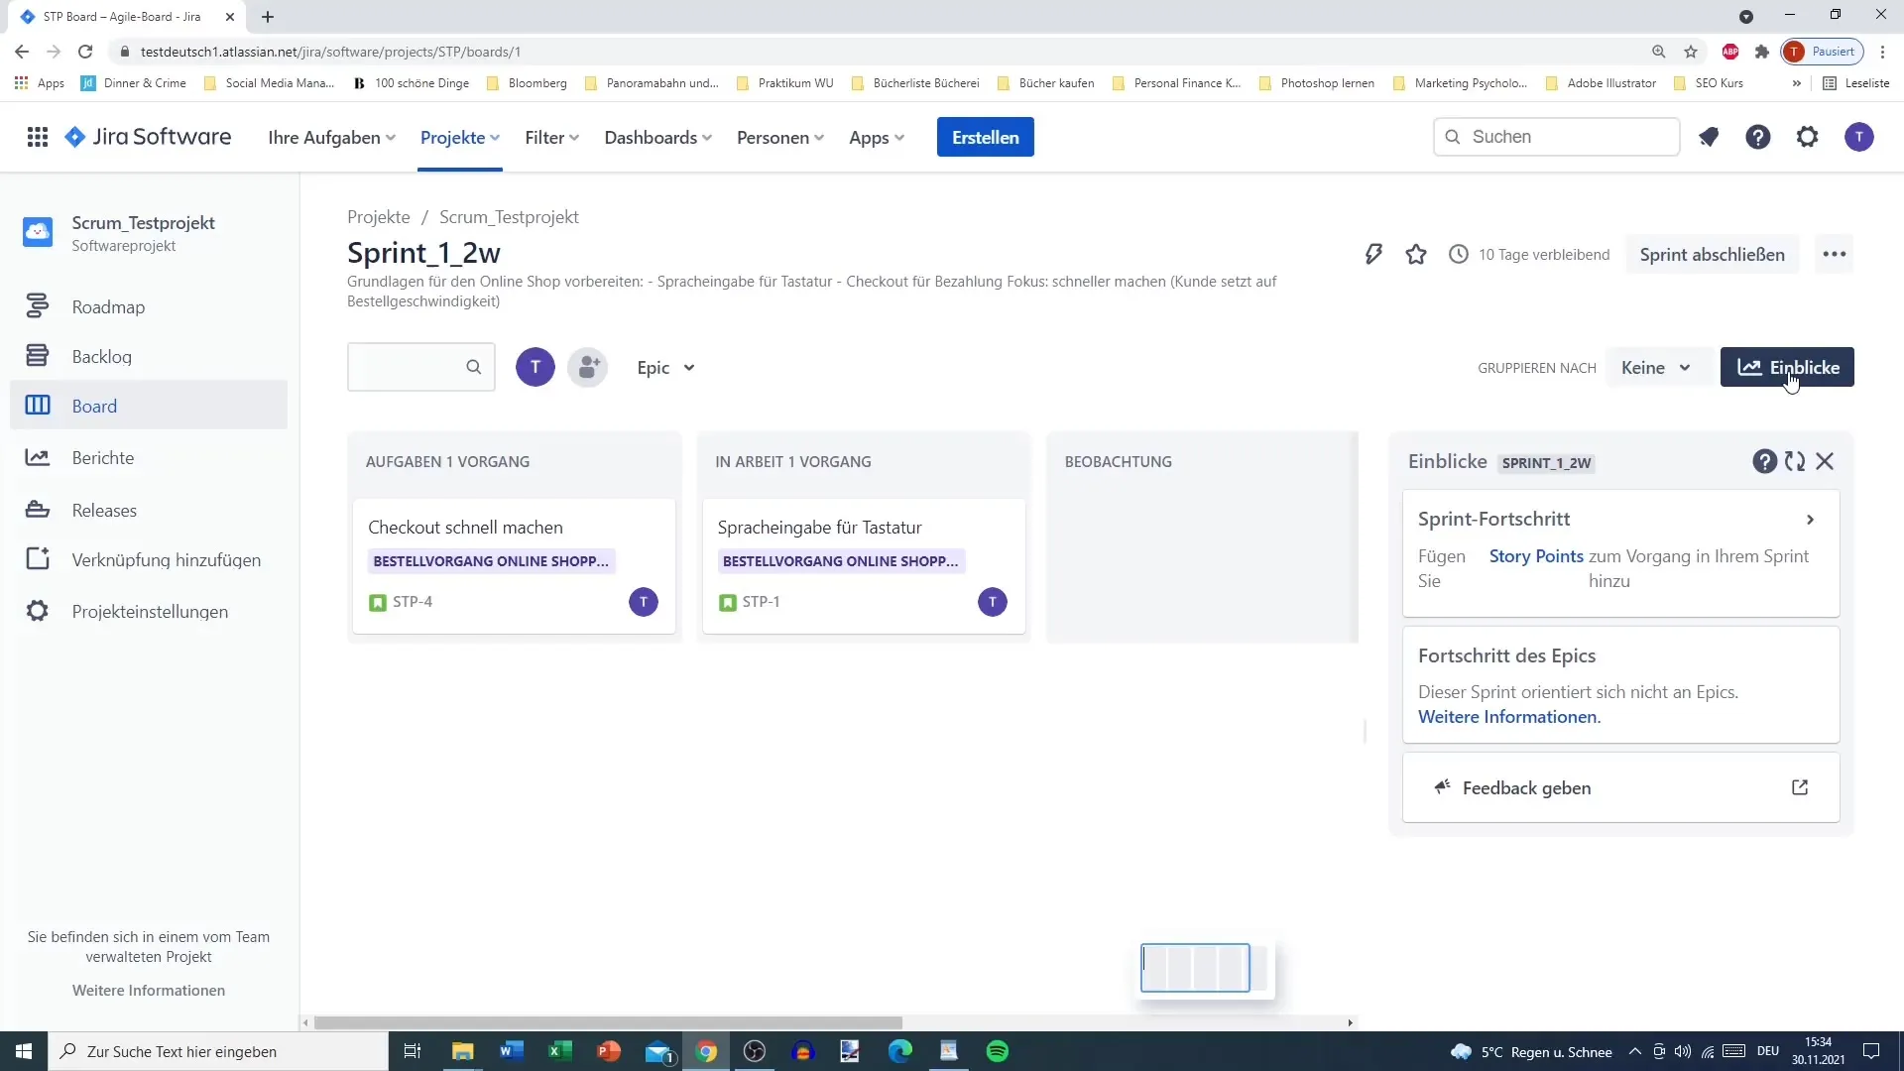Image resolution: width=1904 pixels, height=1071 pixels.
Task: Open Projekteinstellungen (Project Settings)
Action: (x=151, y=611)
